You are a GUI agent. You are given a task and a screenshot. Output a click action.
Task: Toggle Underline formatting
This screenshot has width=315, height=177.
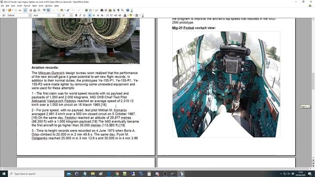pos(84,15)
